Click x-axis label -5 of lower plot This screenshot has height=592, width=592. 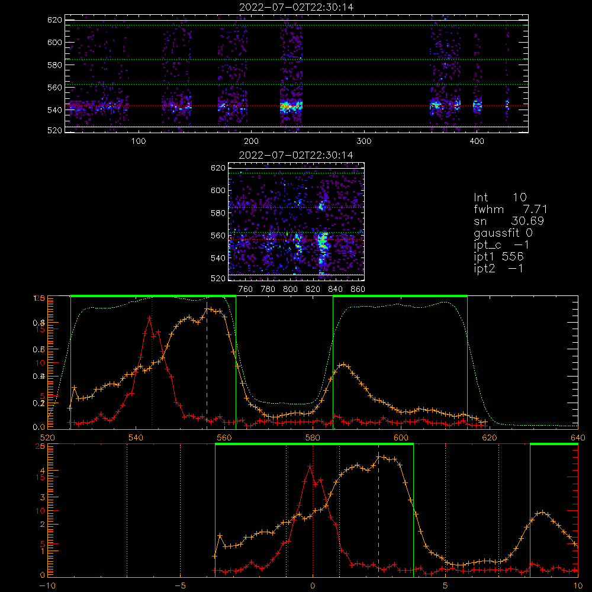click(181, 586)
